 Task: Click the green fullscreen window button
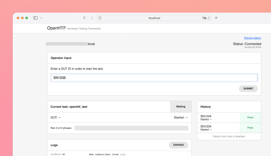click(27, 18)
